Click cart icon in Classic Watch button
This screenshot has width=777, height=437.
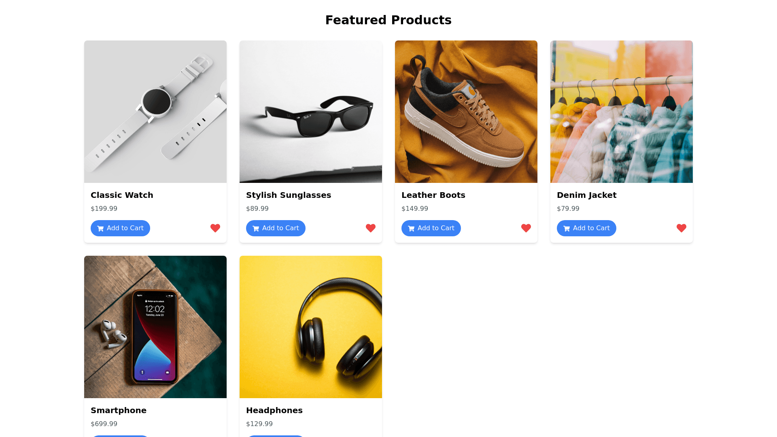[x=100, y=229]
